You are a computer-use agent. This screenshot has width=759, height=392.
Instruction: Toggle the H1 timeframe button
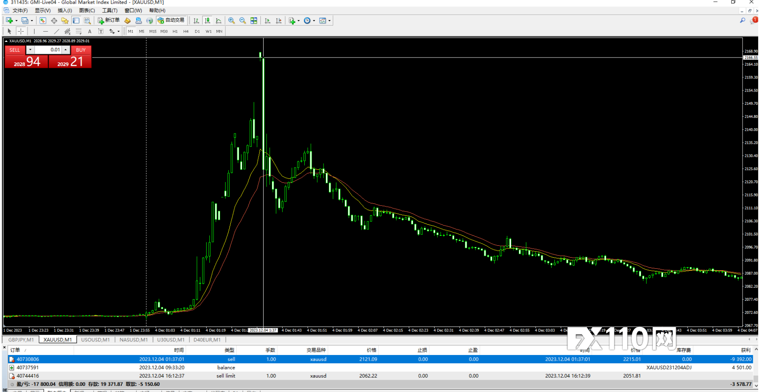175,31
